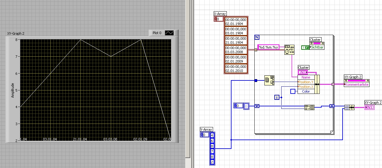The image size is (382, 168).
Task: Select the Sichtbar property on Cluster node
Action: click(317, 47)
